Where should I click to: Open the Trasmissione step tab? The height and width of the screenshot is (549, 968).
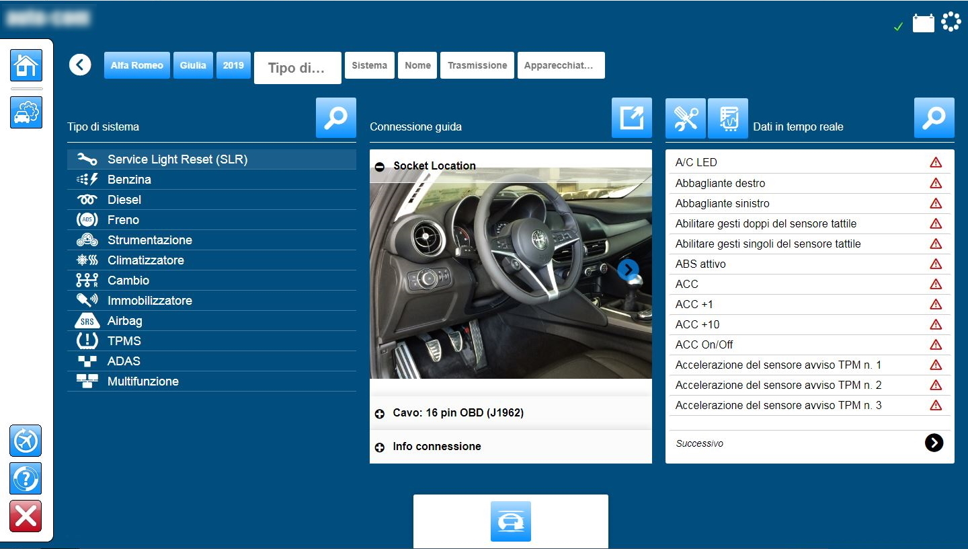[477, 65]
